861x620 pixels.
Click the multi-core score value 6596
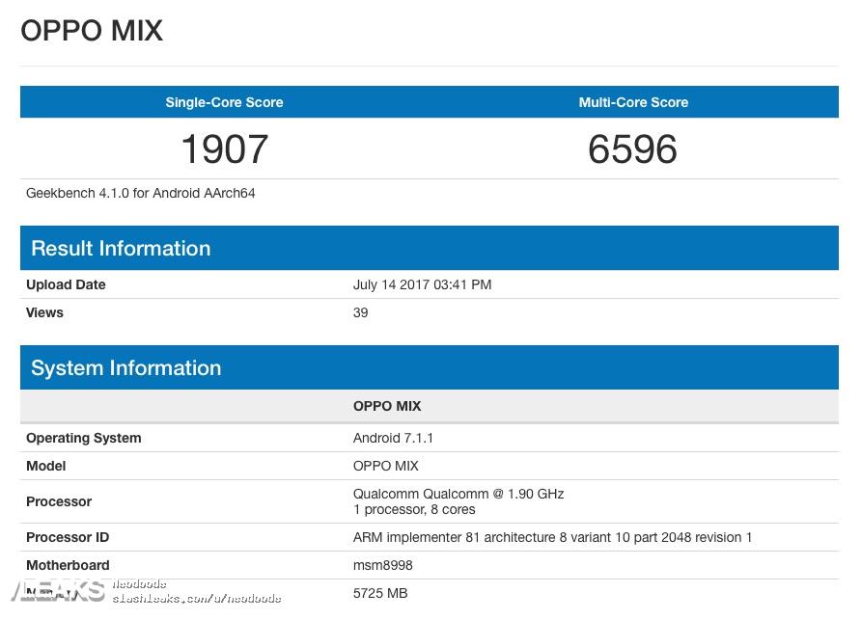tap(632, 149)
